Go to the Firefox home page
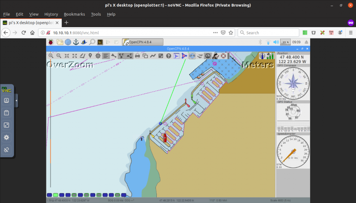 [x=32, y=33]
